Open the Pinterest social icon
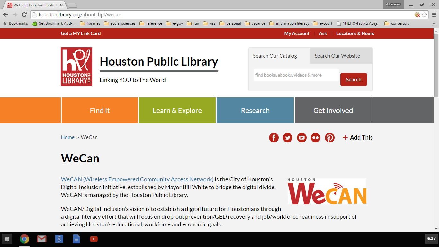Screen dimensions: 439x247 (330, 138)
